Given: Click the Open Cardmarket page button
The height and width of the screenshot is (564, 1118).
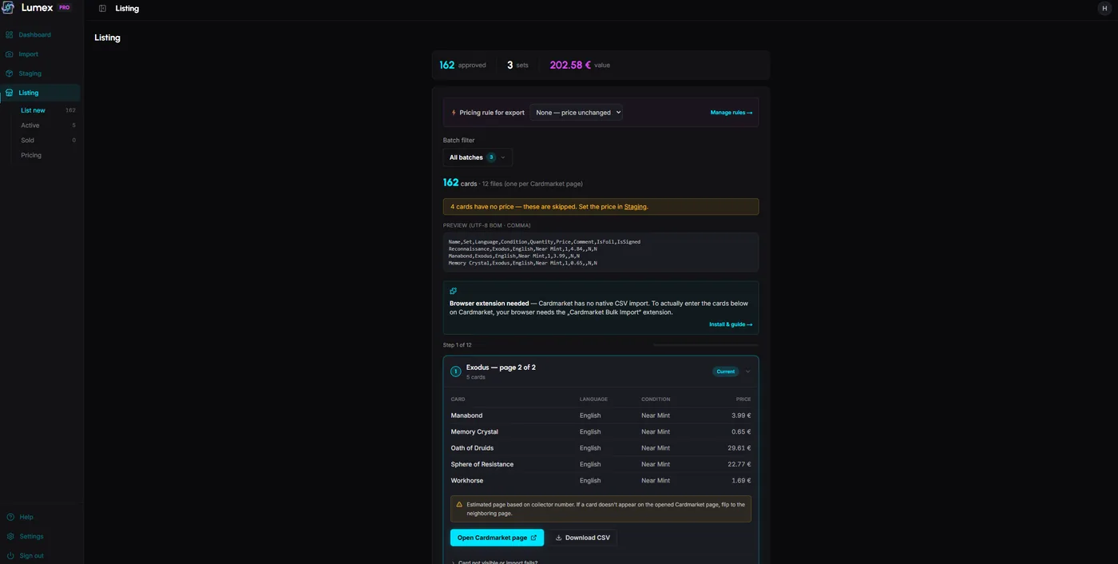Looking at the screenshot, I should [497, 538].
